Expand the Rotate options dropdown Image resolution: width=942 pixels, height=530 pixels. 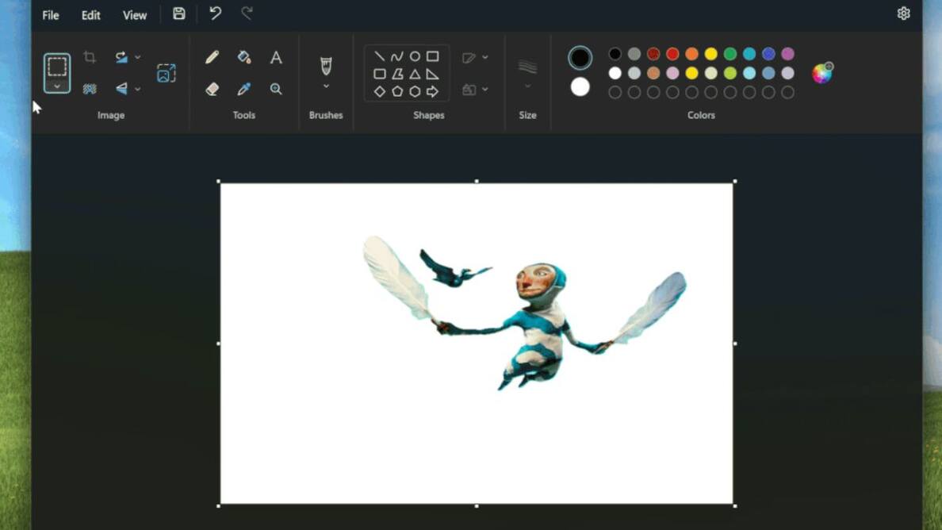pos(138,57)
